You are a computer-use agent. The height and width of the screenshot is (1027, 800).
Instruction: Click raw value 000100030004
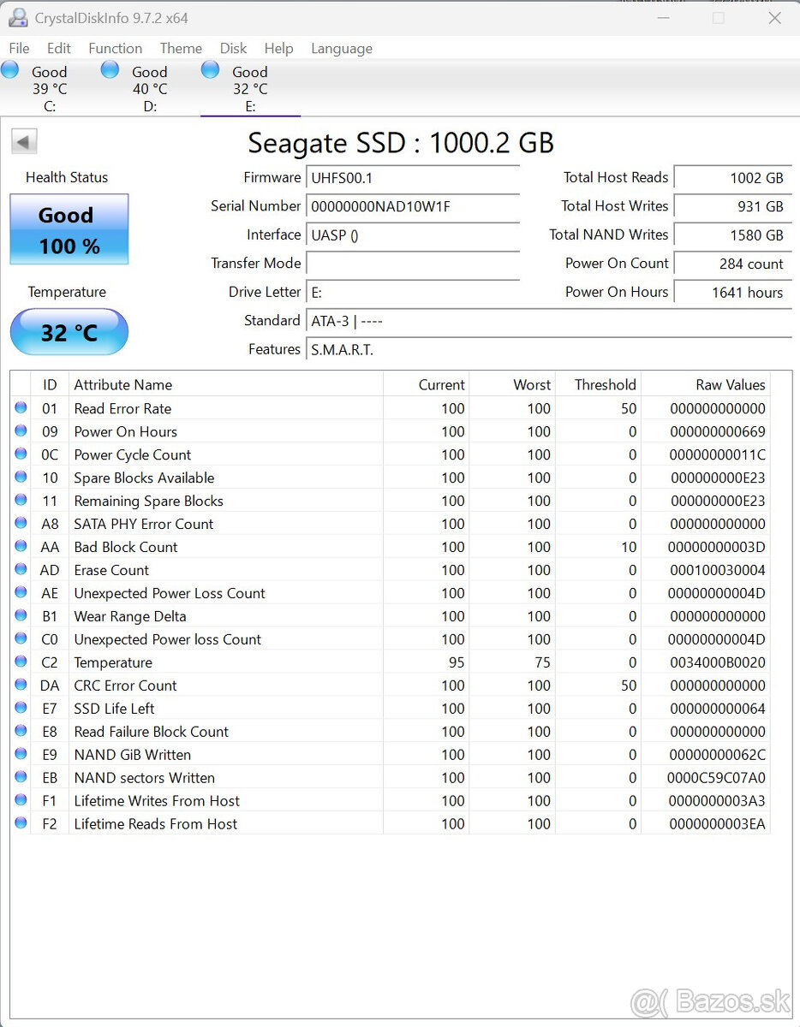718,570
